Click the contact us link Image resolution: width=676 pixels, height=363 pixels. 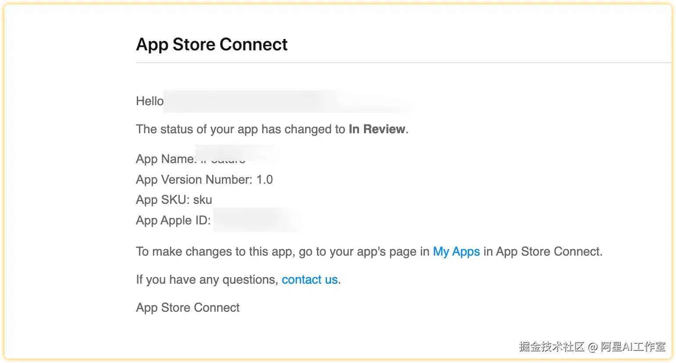pos(310,280)
